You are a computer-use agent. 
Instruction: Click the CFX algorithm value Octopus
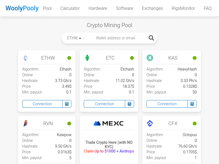(x=190, y=135)
